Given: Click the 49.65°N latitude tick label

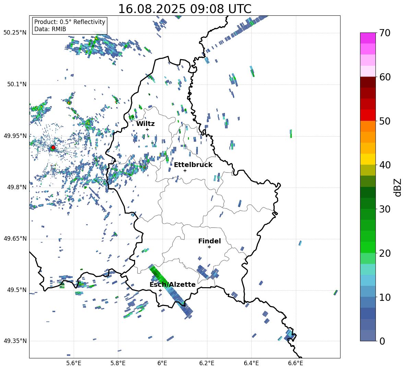Looking at the screenshot, I should coord(15,239).
